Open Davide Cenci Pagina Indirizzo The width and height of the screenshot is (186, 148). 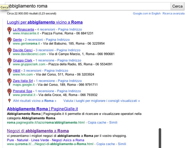(68, 50)
